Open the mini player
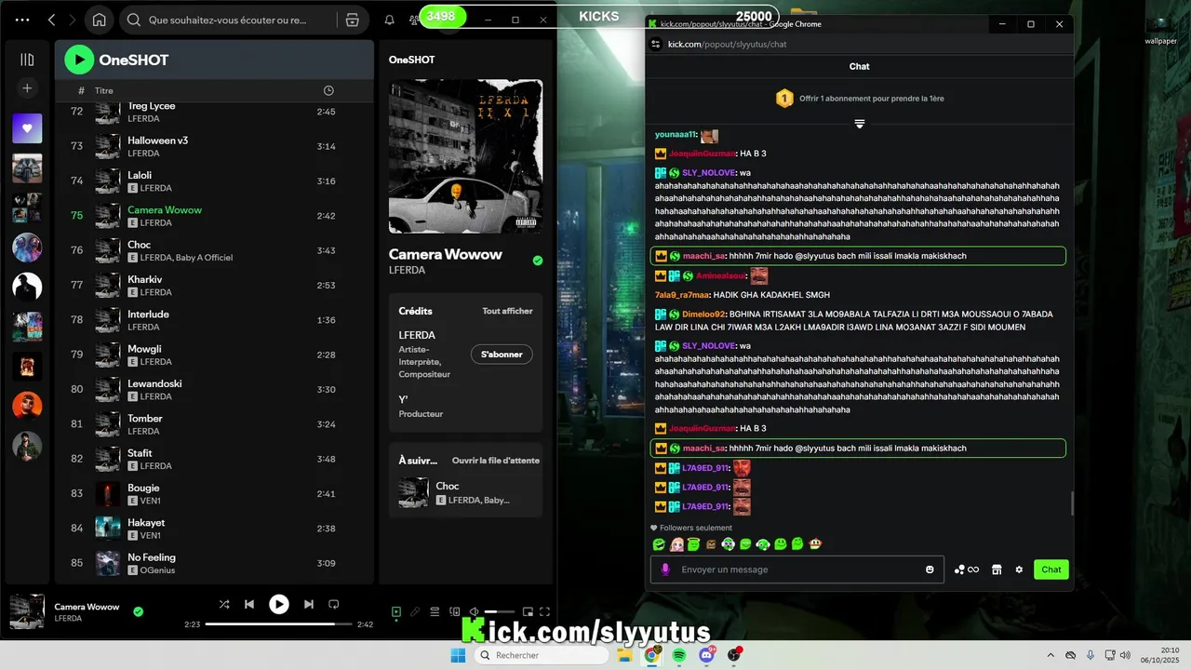This screenshot has width=1191, height=670. point(528,611)
